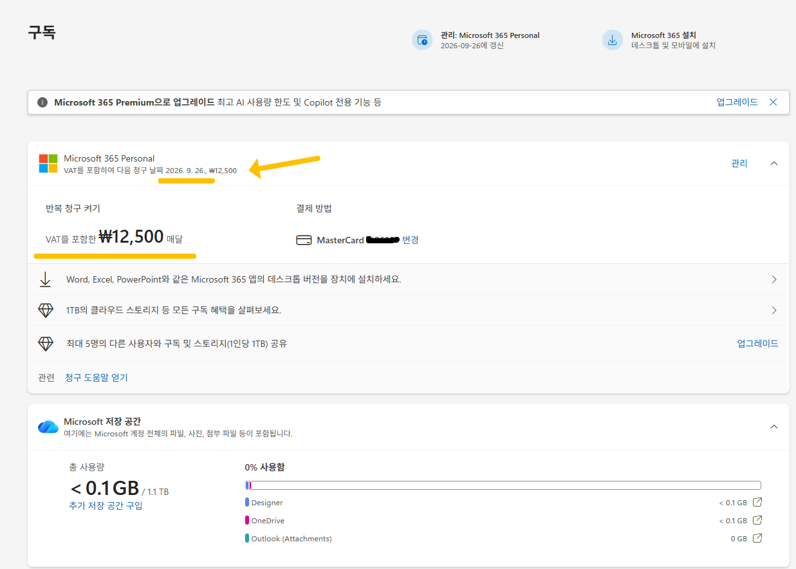Open Outlook (Attachments) via its external link icon
Screen dimensions: 796x569
(757, 539)
